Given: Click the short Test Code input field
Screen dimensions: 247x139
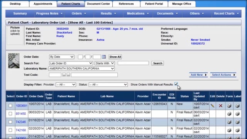Looking at the screenshot, I should (x=55, y=75).
